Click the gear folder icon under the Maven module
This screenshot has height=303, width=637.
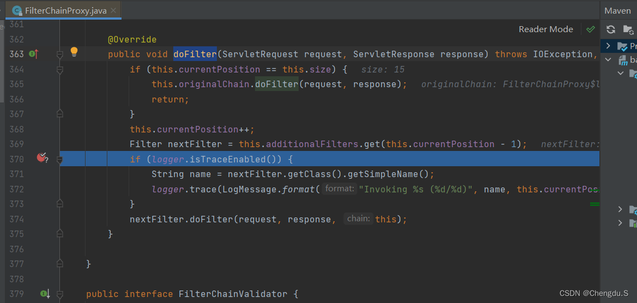click(633, 74)
